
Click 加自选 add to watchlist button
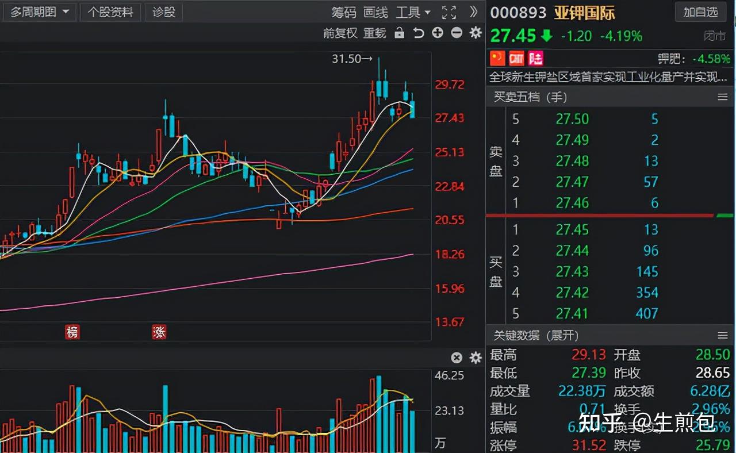tap(701, 12)
